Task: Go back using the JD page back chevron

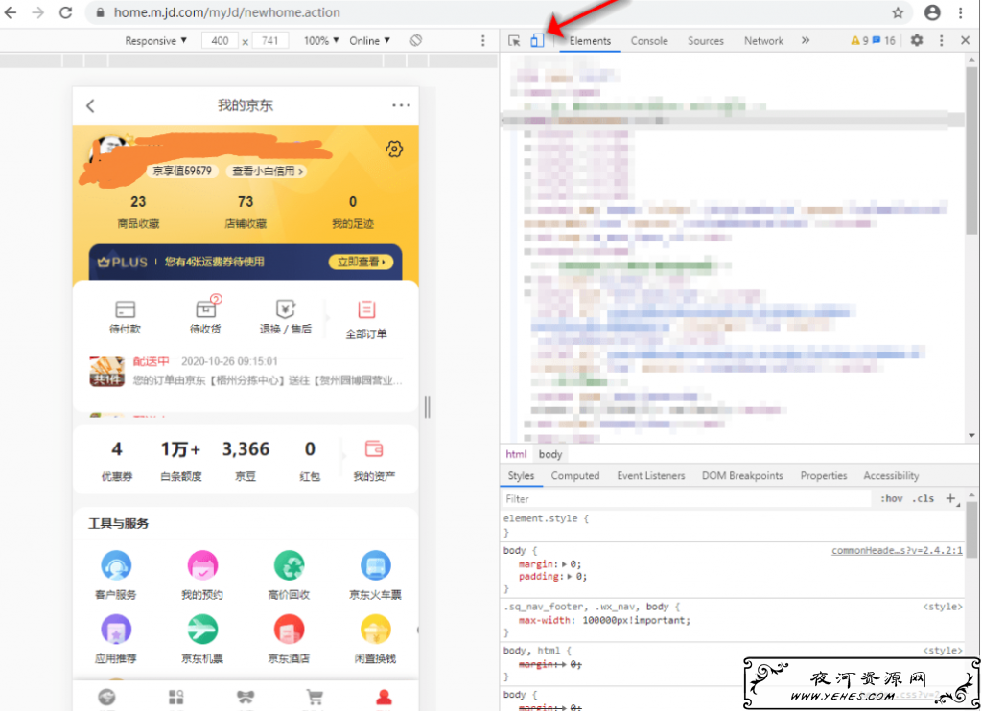Action: pyautogui.click(x=90, y=105)
